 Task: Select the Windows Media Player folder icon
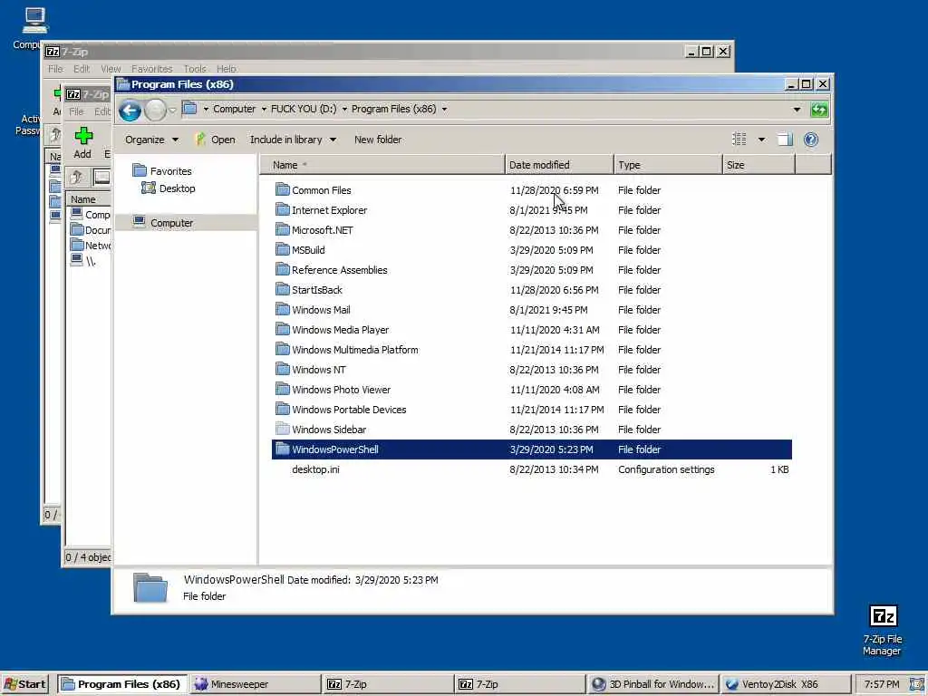tap(283, 330)
